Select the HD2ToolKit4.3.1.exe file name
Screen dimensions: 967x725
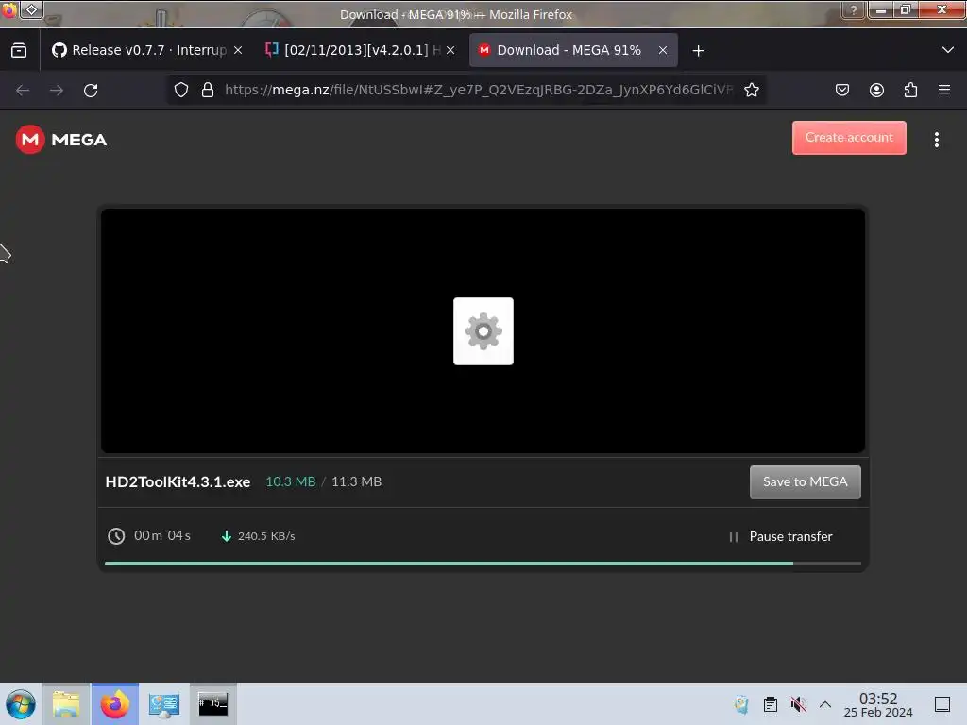[x=178, y=481]
